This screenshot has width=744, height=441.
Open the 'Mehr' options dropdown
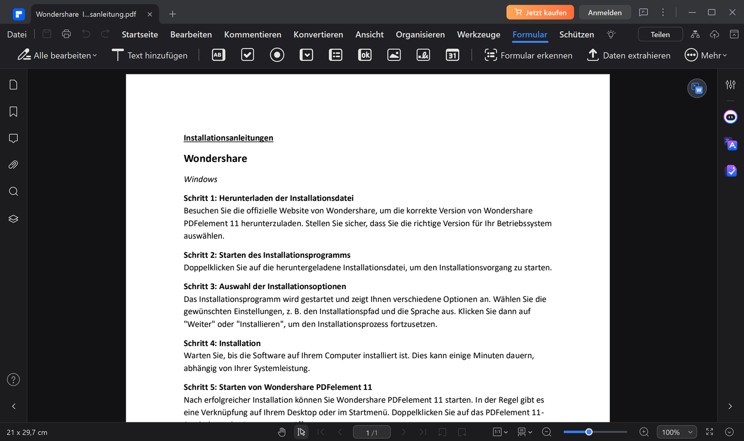click(x=706, y=55)
